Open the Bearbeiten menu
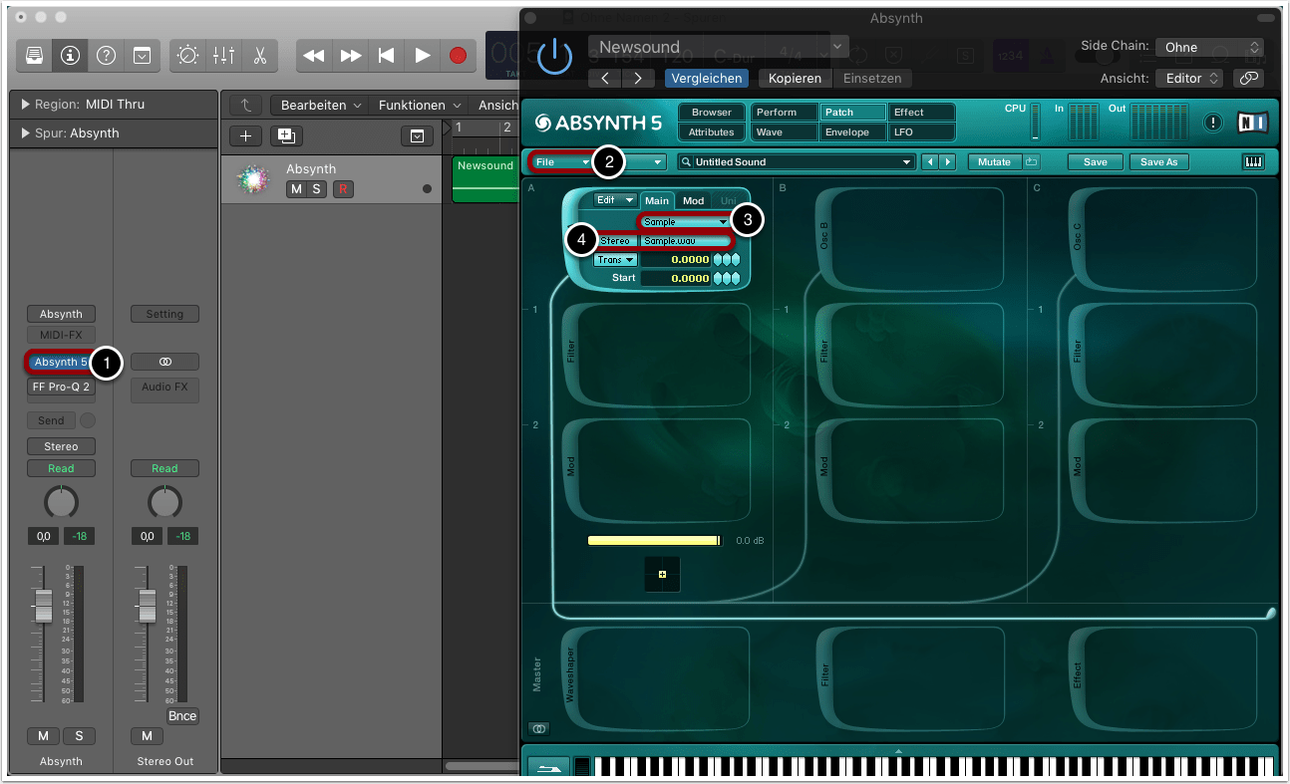1290x784 pixels. coord(320,105)
